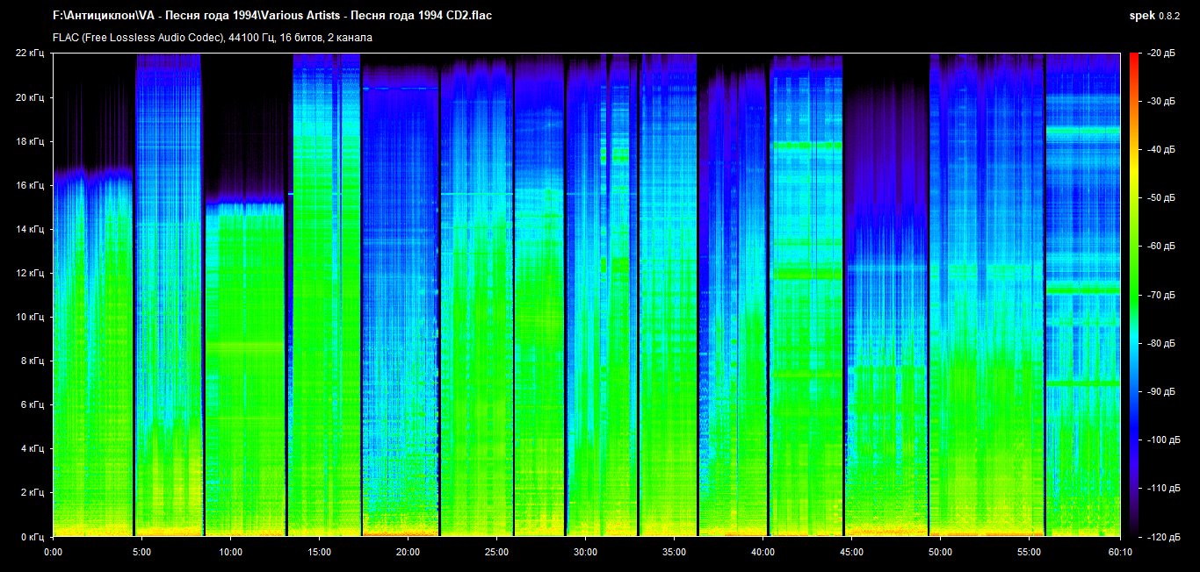Click the 2 кГц frequency label

click(33, 492)
